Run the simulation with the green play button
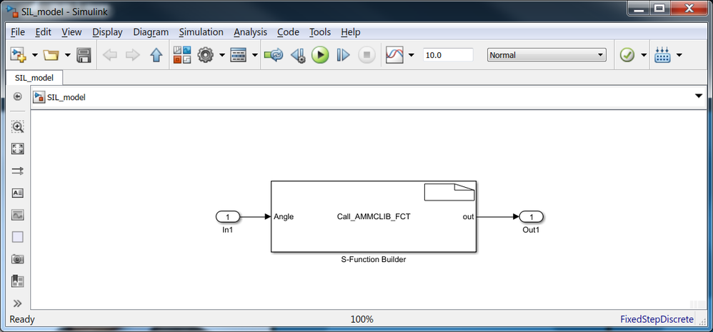 click(x=320, y=55)
